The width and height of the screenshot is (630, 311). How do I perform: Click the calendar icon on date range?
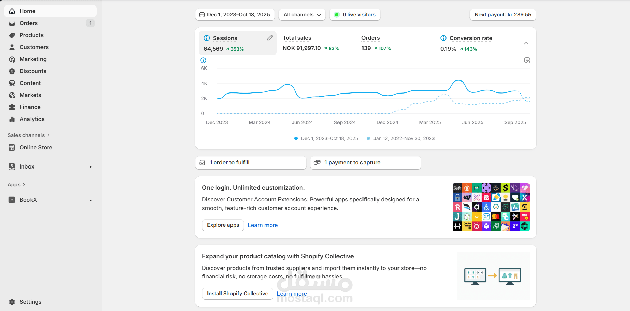coord(202,15)
